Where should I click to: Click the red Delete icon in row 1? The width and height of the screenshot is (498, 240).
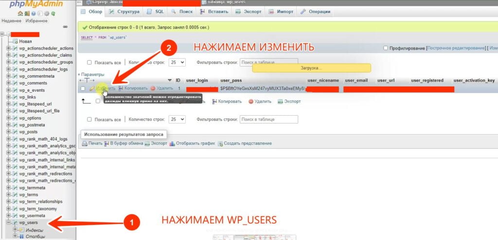click(x=153, y=88)
